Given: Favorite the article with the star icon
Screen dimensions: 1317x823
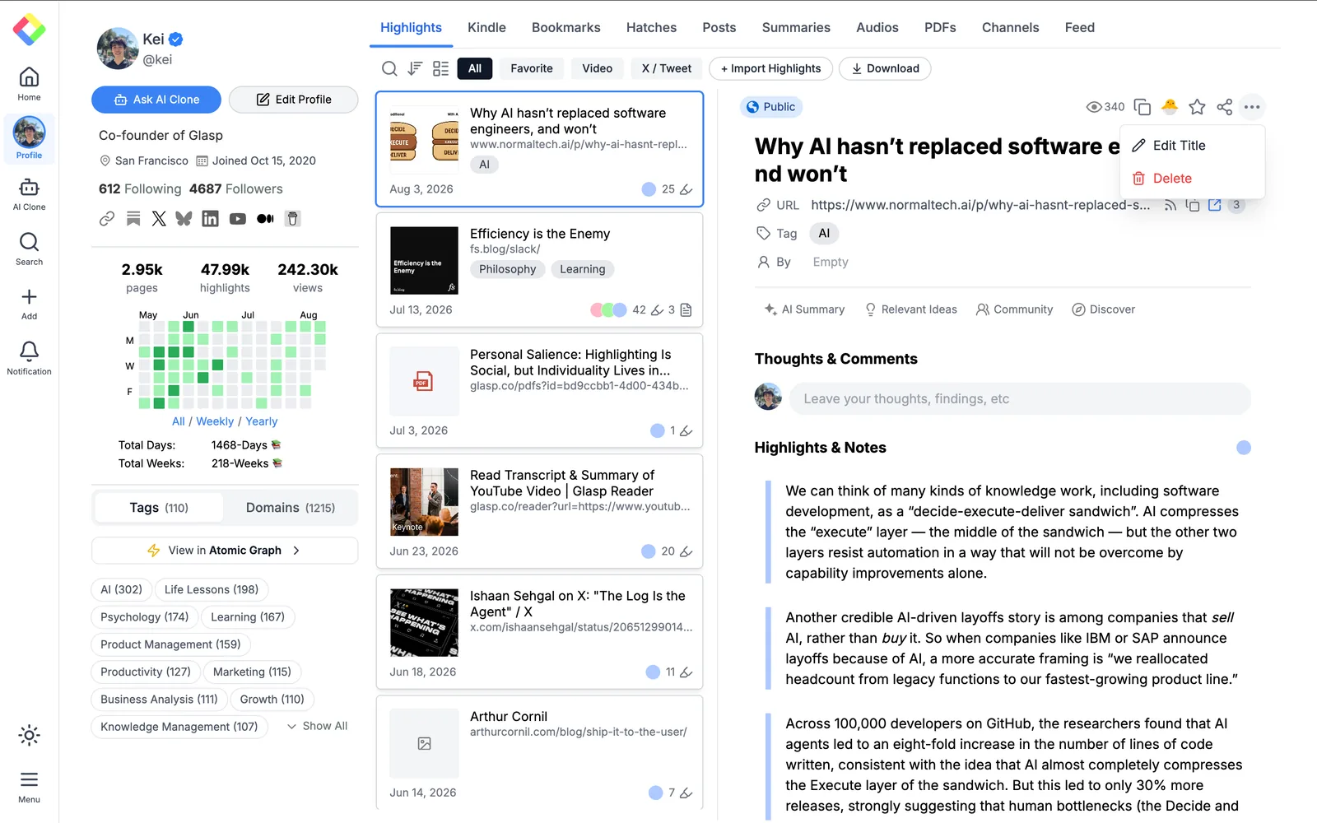Looking at the screenshot, I should click(1198, 107).
